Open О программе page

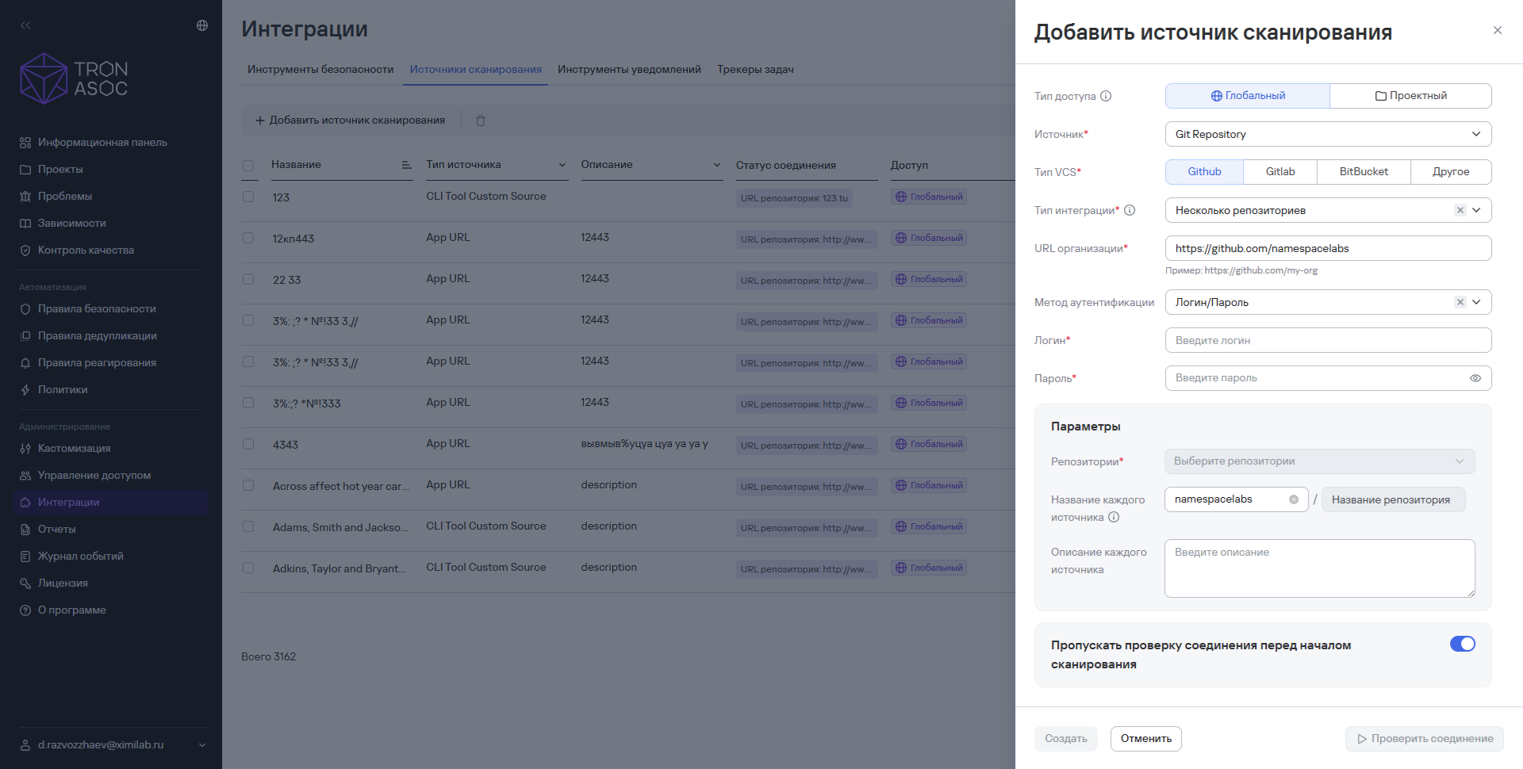[x=72, y=610]
